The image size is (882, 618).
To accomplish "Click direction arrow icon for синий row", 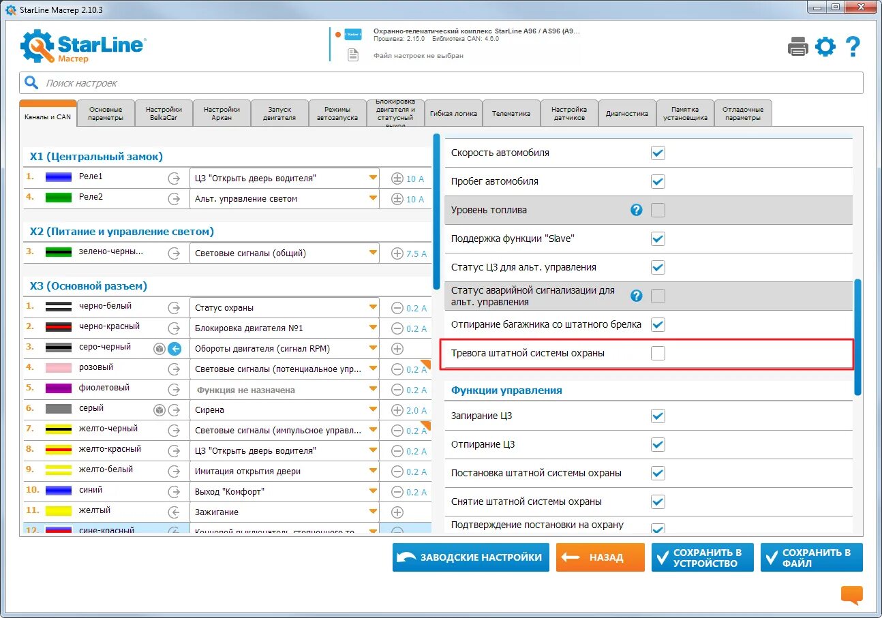I will [174, 492].
